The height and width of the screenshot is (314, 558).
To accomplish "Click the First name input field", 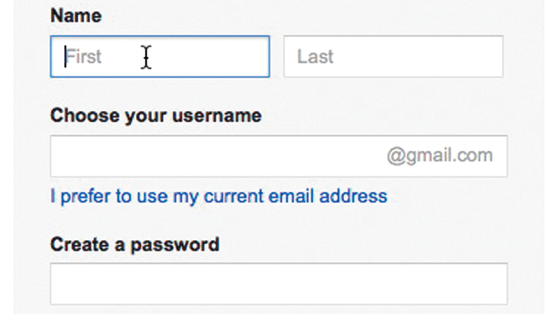I will pos(159,57).
